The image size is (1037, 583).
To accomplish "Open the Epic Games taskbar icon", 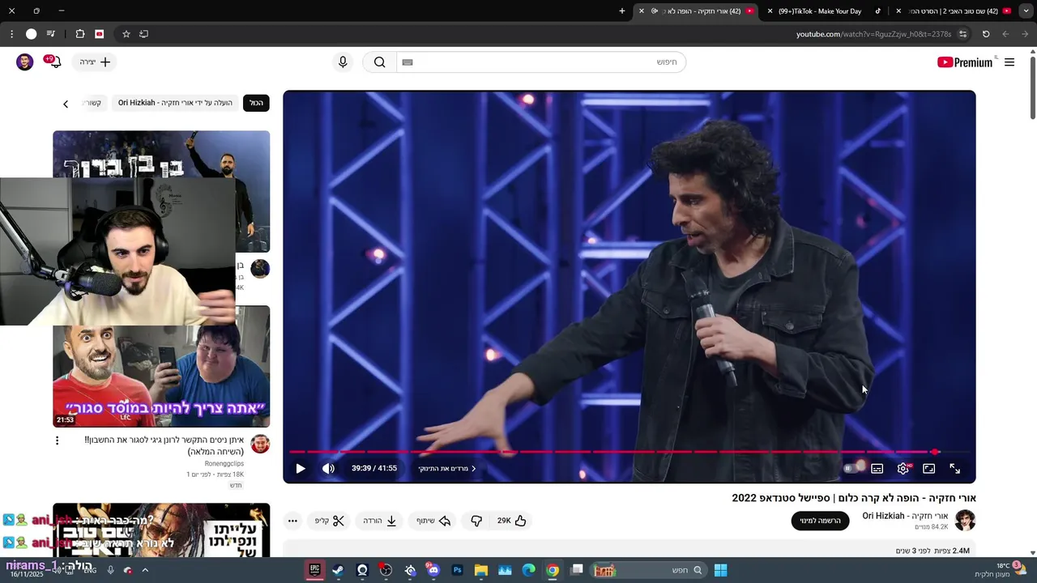I will tap(314, 570).
